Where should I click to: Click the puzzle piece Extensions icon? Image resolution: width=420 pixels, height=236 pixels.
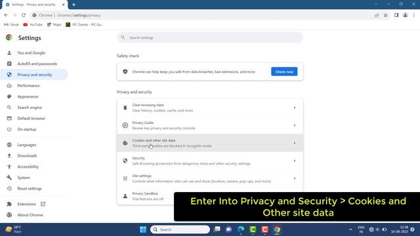coord(9,204)
